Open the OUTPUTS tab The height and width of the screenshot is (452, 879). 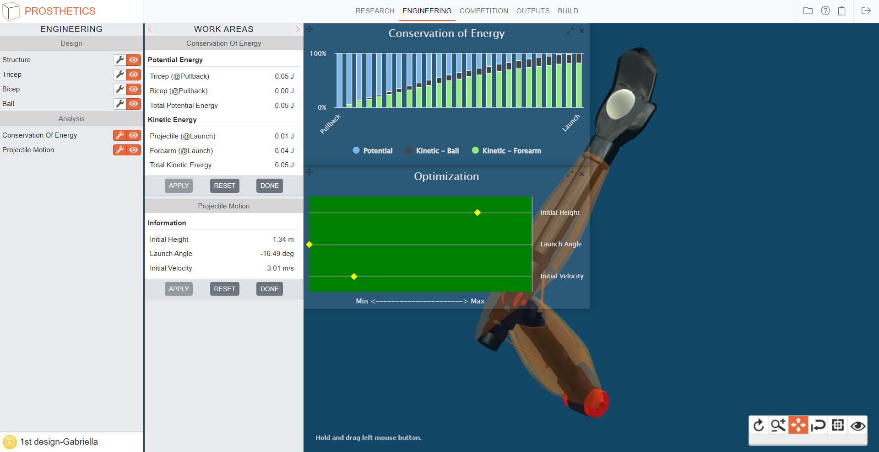(532, 11)
